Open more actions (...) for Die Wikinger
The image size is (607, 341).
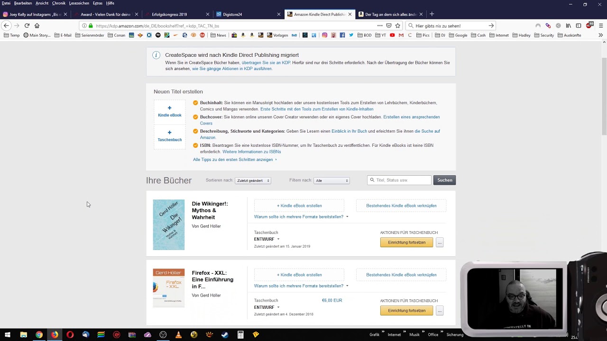(x=440, y=242)
